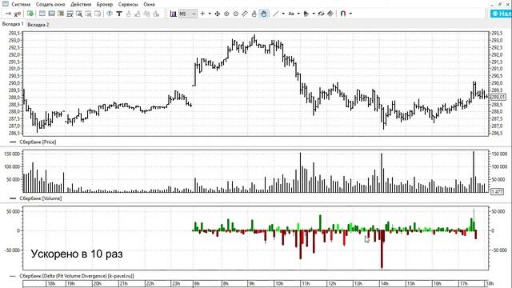The height and width of the screenshot is (288, 512).
Task: Click the 289,01 current price marker
Action: pyautogui.click(x=498, y=98)
